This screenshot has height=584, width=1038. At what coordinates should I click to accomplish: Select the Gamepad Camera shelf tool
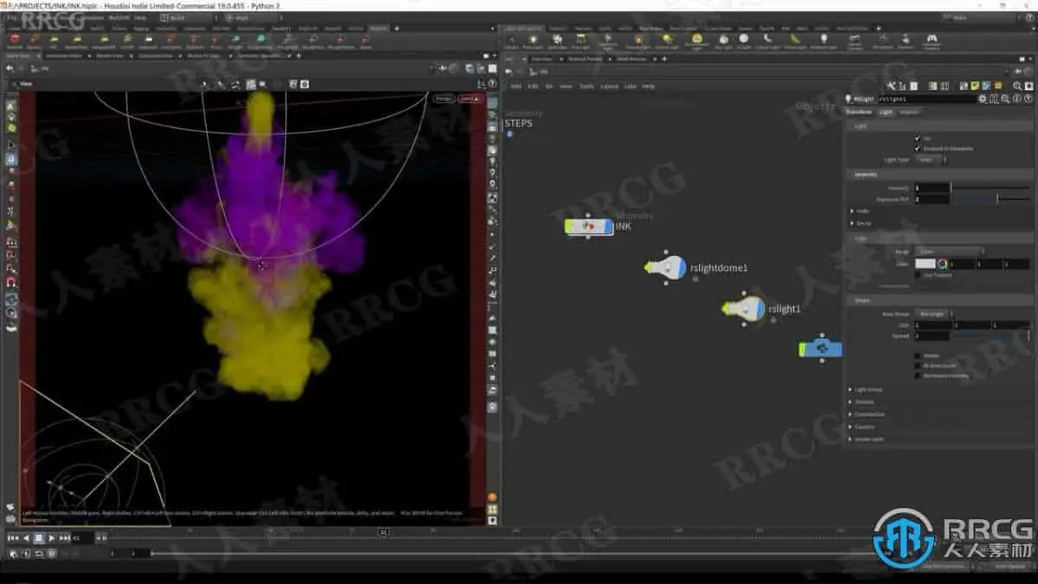tap(932, 41)
